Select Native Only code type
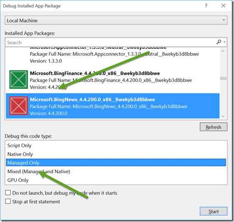The image size is (234, 222). (x=20, y=154)
